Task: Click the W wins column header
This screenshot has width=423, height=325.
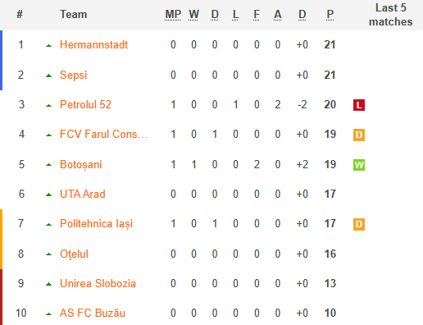Action: pyautogui.click(x=193, y=15)
